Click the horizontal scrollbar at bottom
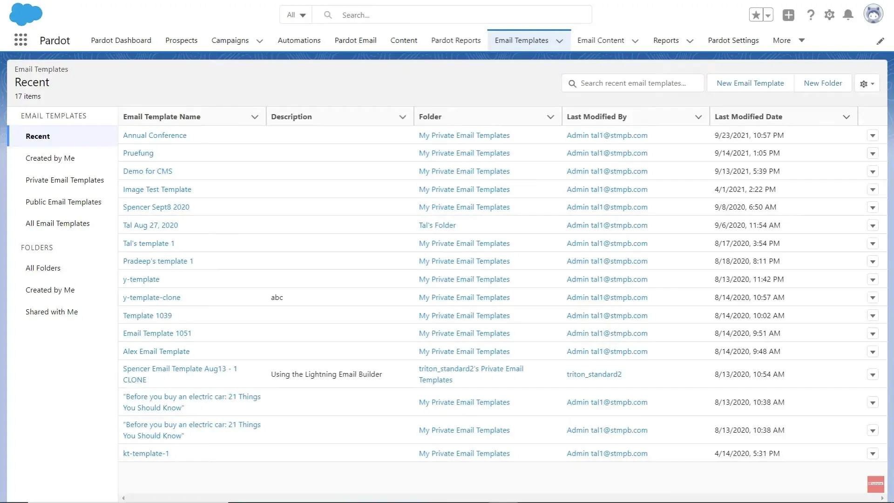The width and height of the screenshot is (894, 503). [x=502, y=498]
